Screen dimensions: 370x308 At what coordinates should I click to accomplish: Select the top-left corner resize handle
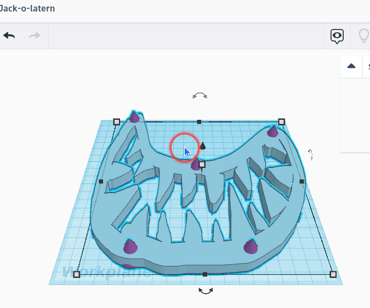point(116,122)
